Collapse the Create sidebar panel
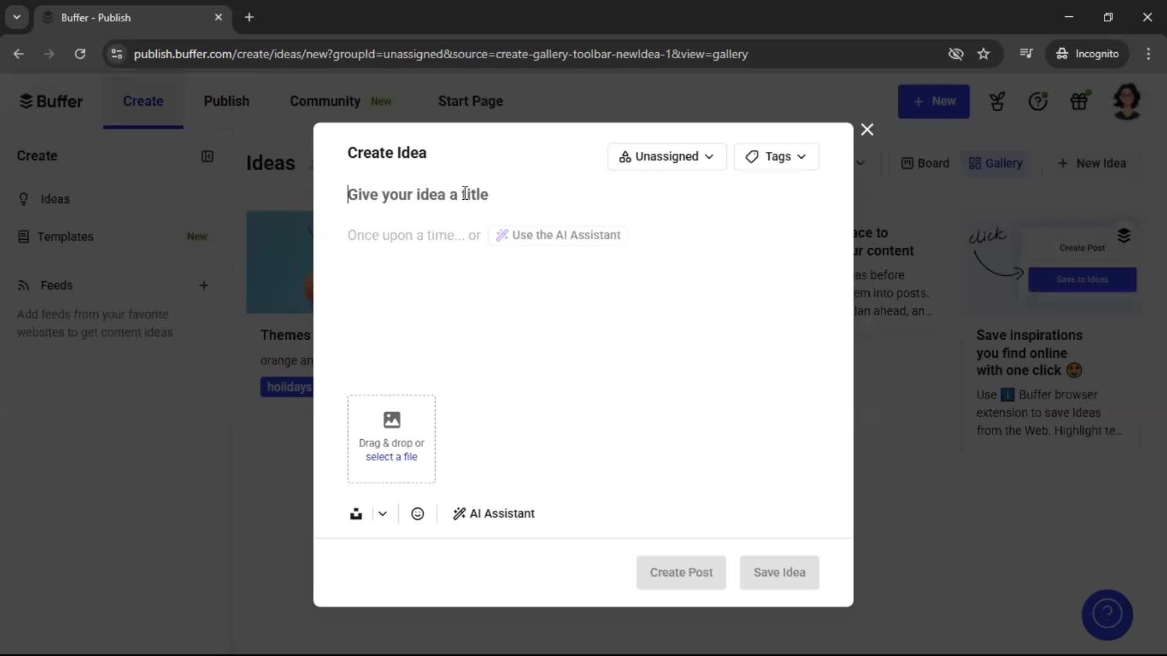Screen dimensions: 1167x656 (208, 157)
